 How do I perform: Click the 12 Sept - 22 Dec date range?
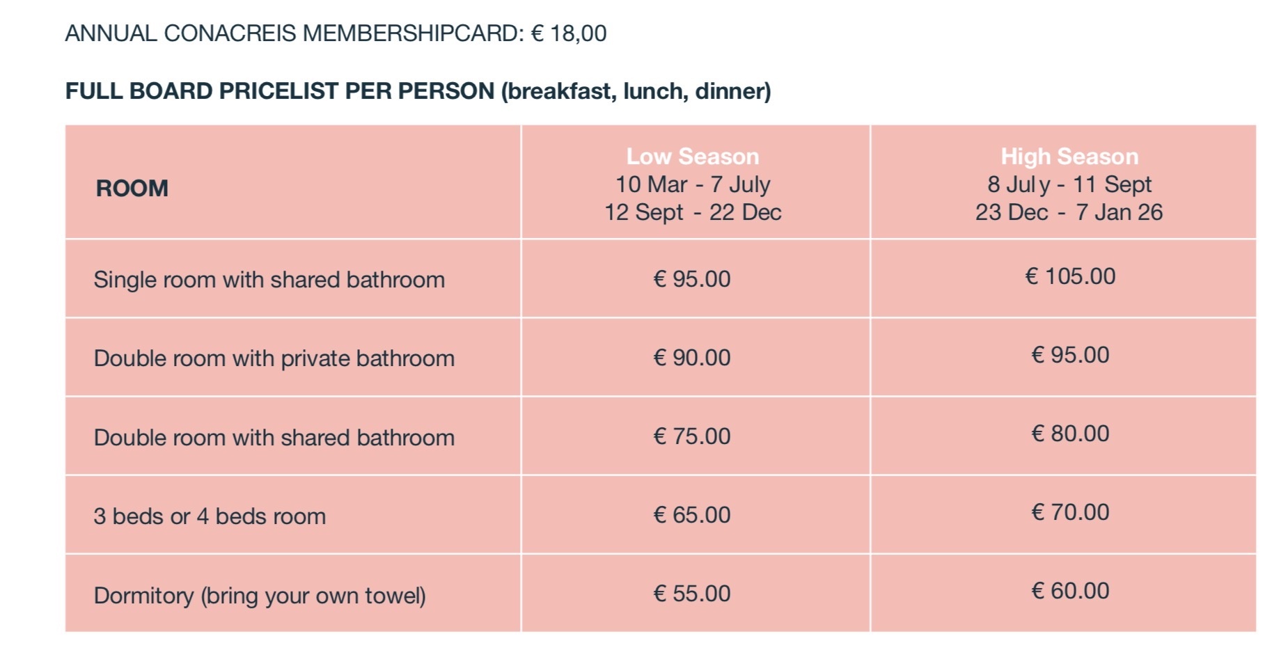(693, 212)
